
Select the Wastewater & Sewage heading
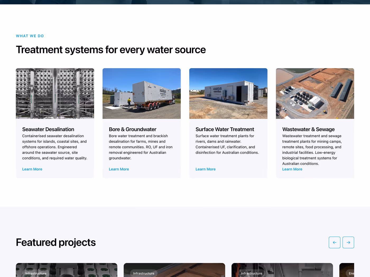coord(308,129)
